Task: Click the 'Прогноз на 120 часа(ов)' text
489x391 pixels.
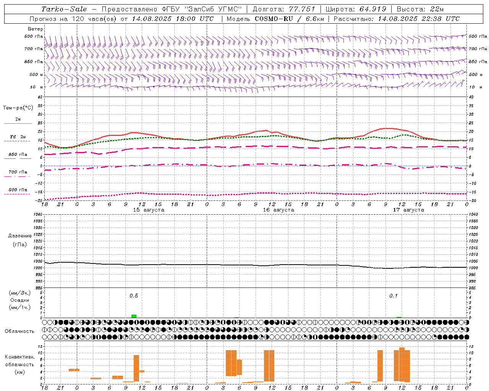Action: (73, 19)
